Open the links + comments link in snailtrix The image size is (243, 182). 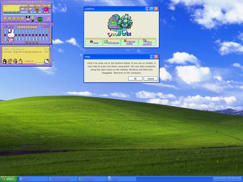[x=147, y=43]
